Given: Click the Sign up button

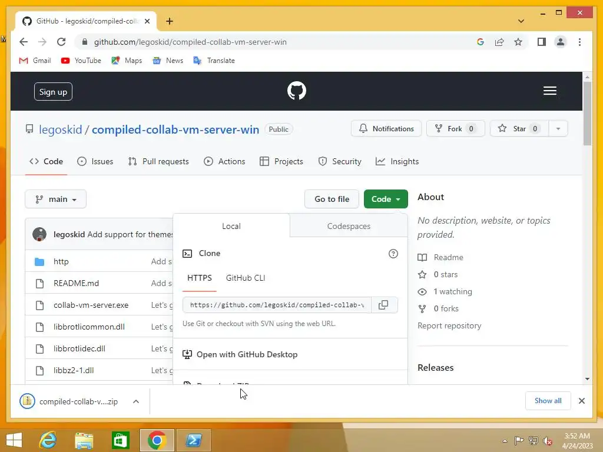Looking at the screenshot, I should (x=53, y=92).
